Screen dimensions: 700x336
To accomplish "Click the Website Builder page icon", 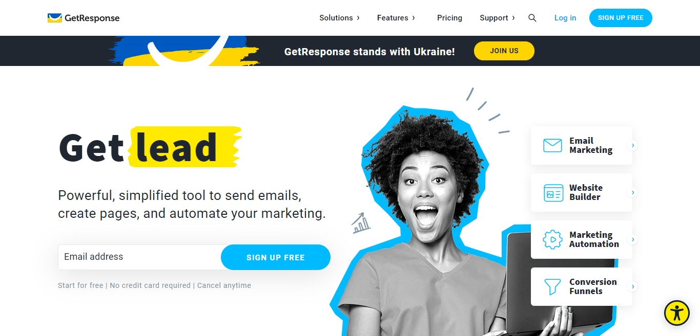I will point(553,192).
